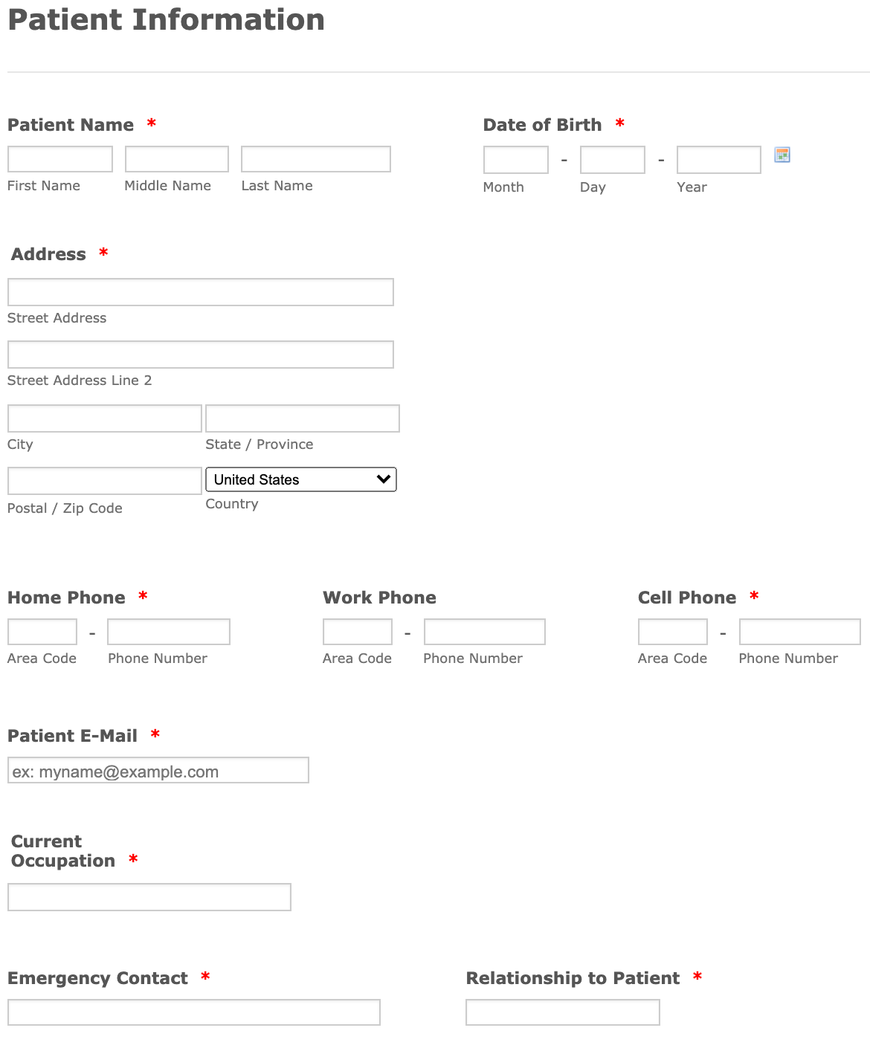Open the Date of Birth calendar picker
The height and width of the screenshot is (1048, 870).
[x=782, y=155]
